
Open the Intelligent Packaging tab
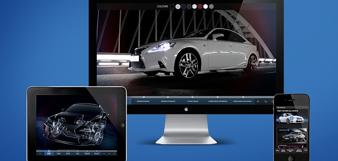tap(242, 101)
